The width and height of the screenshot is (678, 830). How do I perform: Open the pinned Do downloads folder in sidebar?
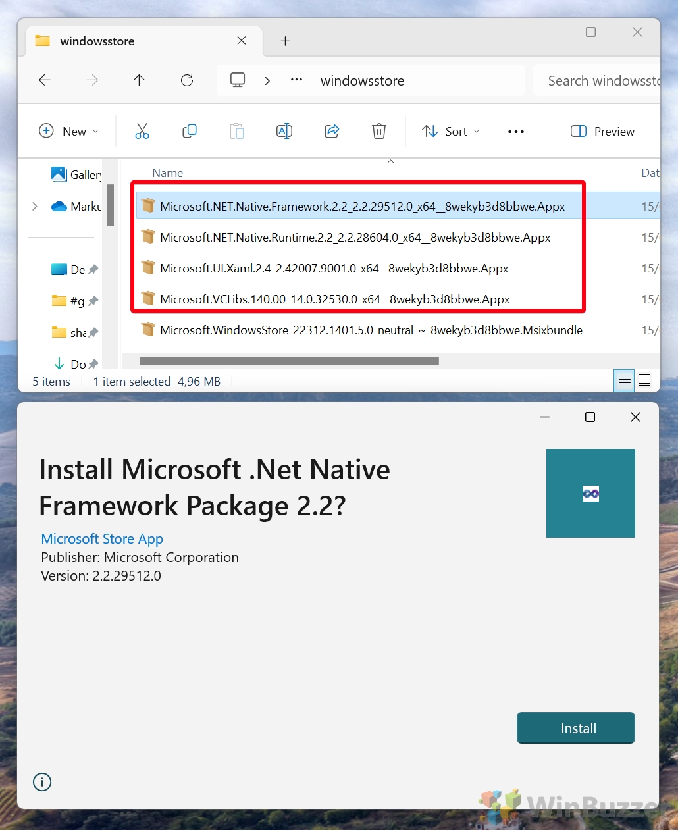click(74, 364)
